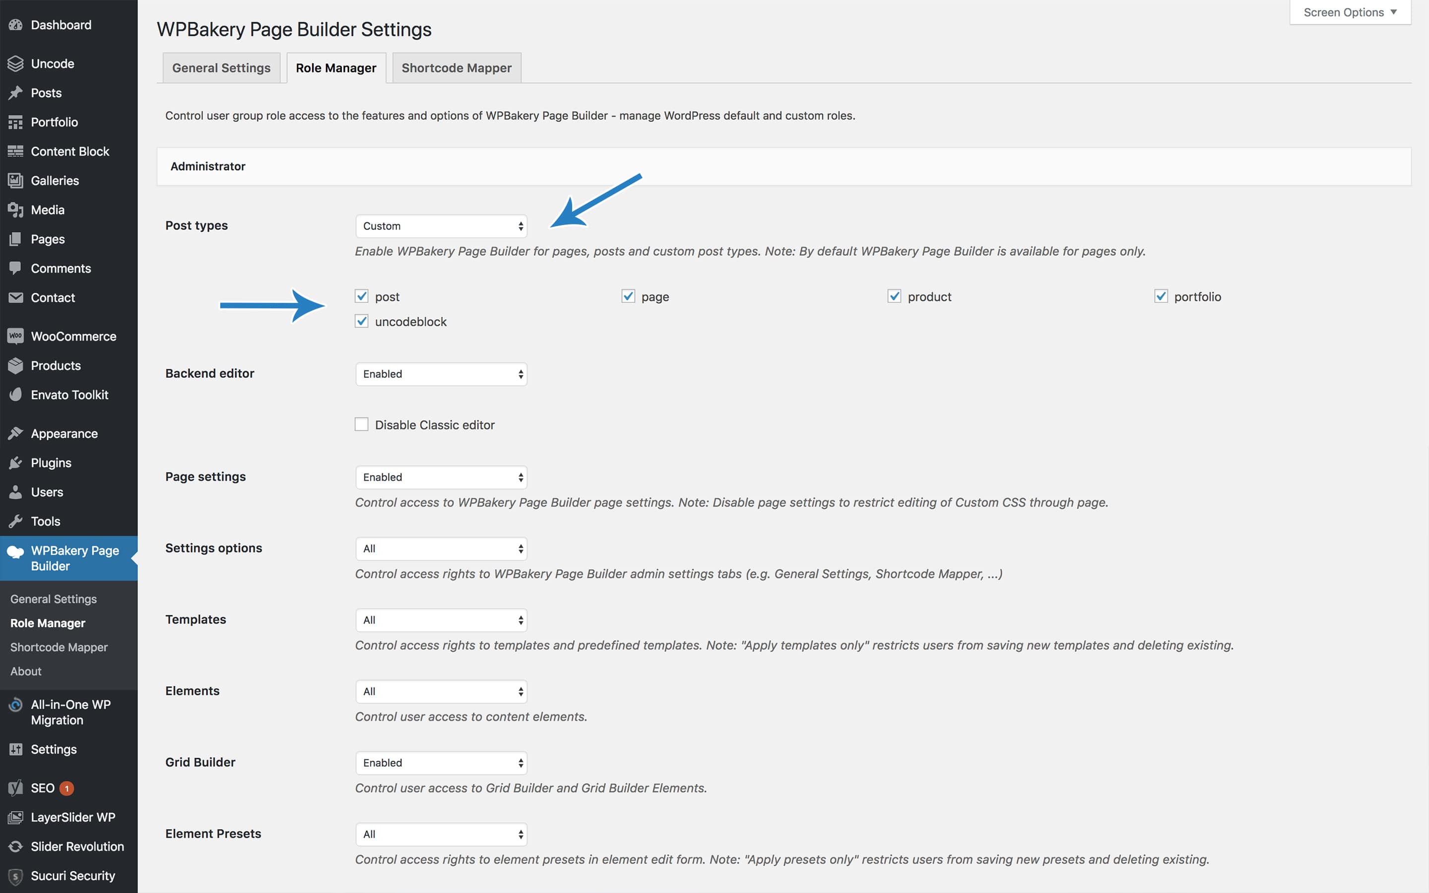This screenshot has width=1429, height=893.
Task: Open About link in sidebar submenu
Action: click(x=26, y=671)
